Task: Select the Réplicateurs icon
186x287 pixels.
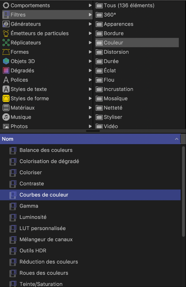Action: [x=5, y=42]
